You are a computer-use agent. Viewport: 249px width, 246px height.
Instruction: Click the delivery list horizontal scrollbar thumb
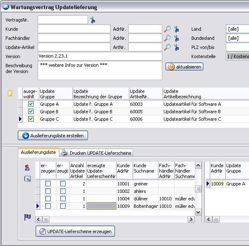coord(46,219)
